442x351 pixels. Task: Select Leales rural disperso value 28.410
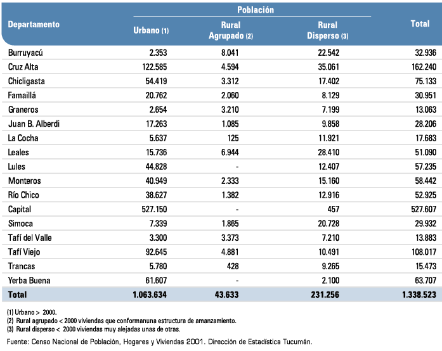[x=328, y=153]
